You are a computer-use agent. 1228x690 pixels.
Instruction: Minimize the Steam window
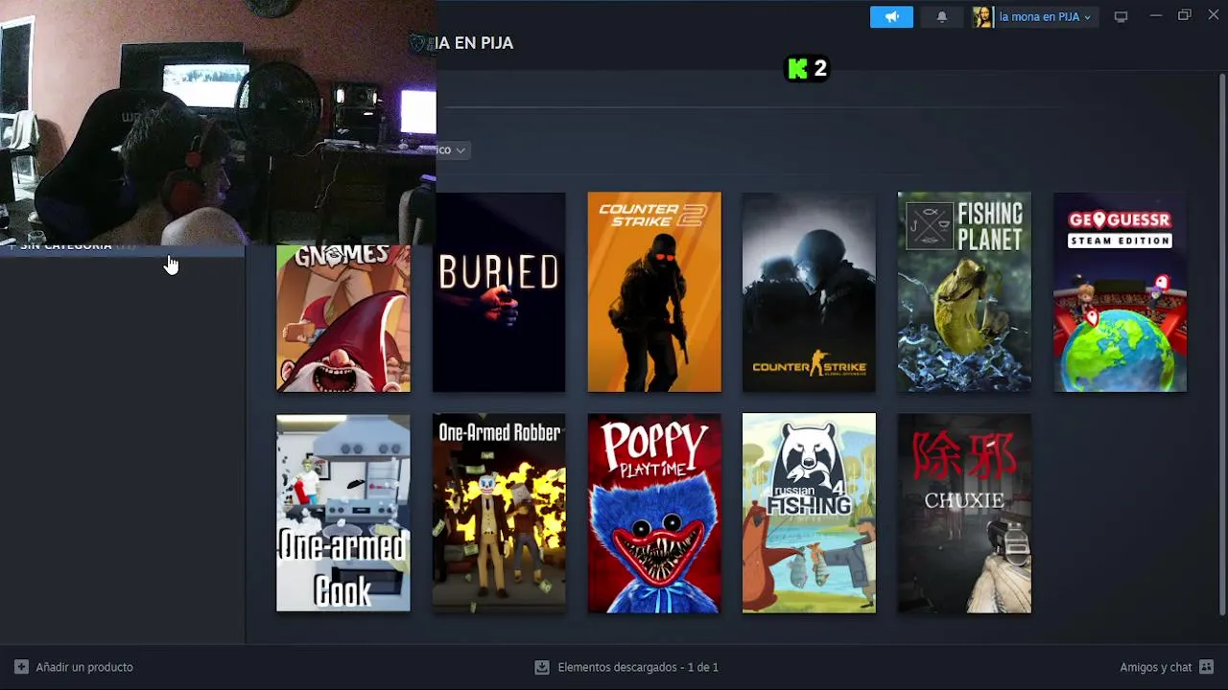click(x=1156, y=15)
